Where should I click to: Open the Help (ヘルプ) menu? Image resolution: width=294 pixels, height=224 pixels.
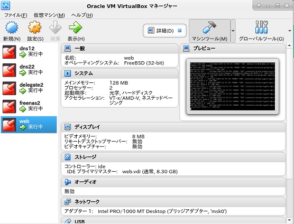coord(82,15)
